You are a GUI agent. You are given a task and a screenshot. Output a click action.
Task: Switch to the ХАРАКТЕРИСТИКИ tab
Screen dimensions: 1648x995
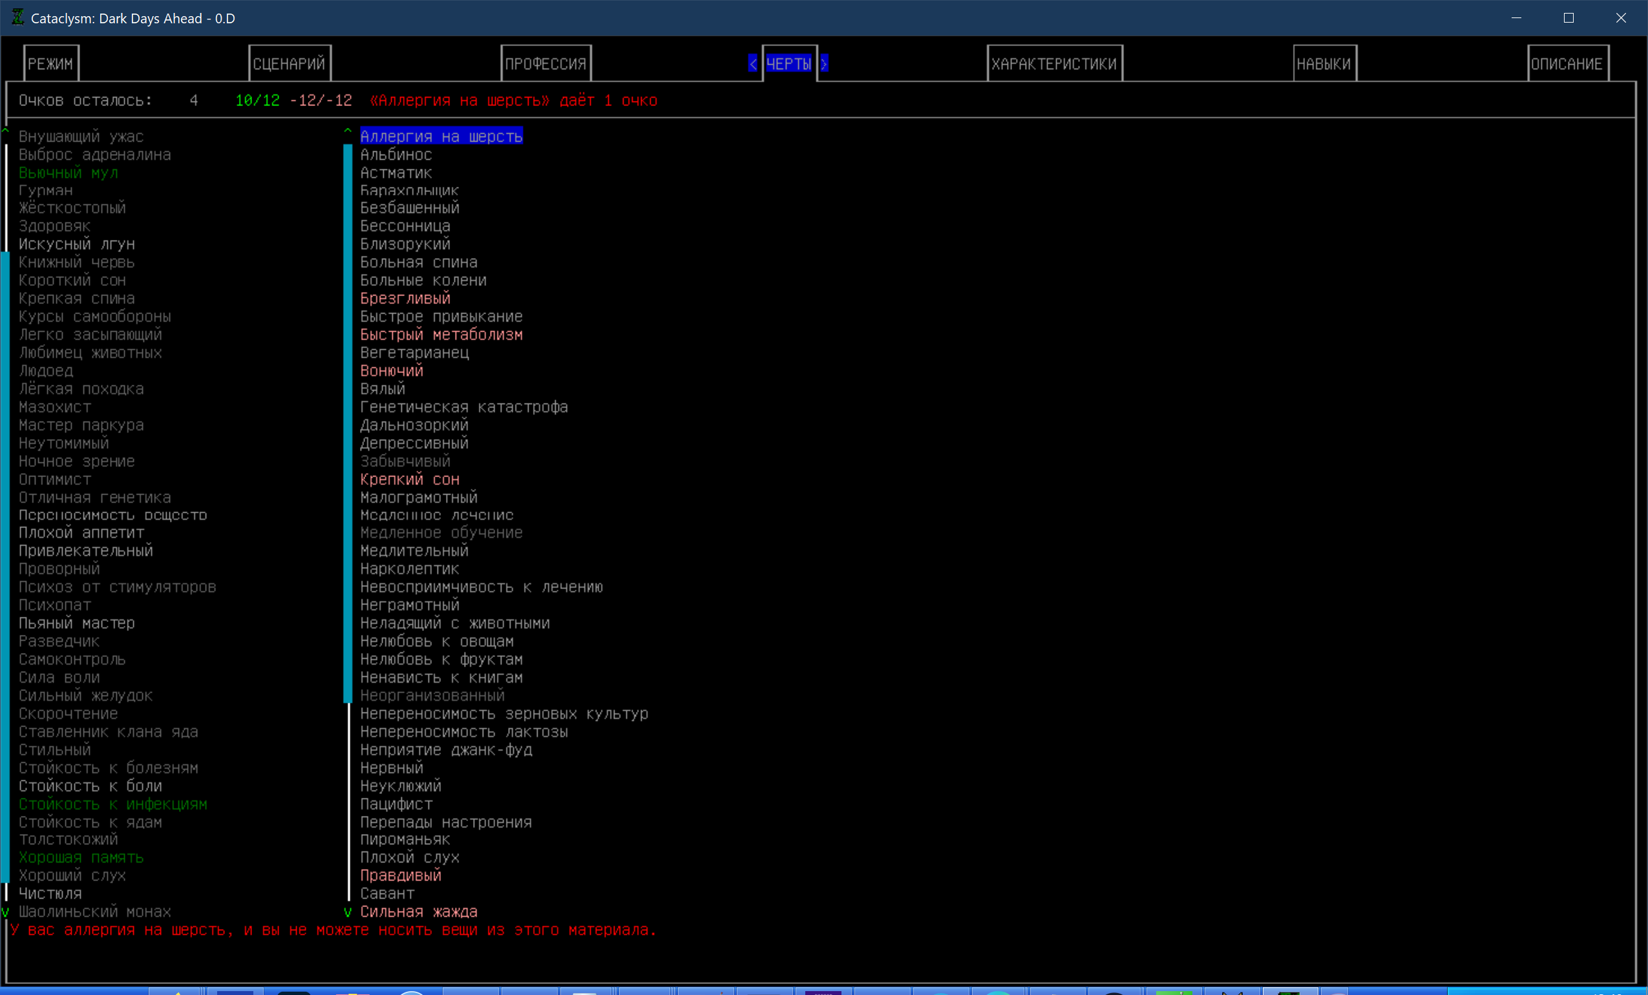(1053, 63)
